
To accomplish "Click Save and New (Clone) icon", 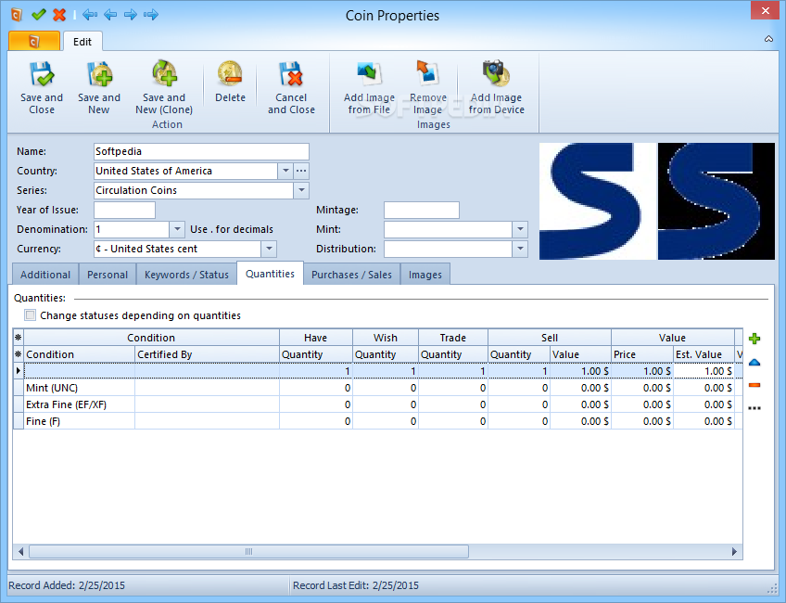I will (164, 74).
